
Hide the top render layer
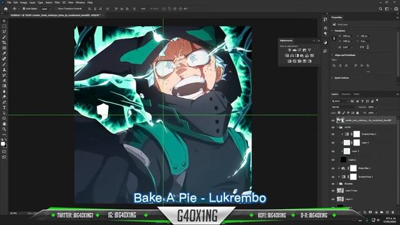point(333,121)
